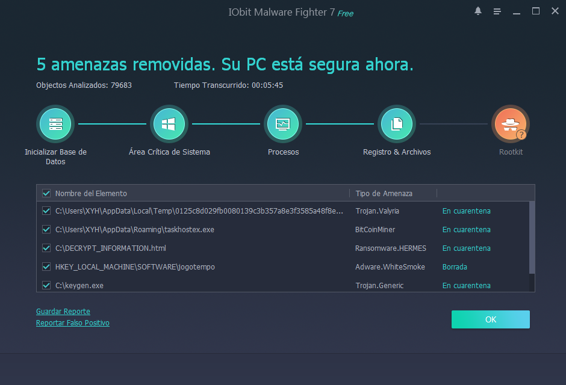Image resolution: width=566 pixels, height=385 pixels.
Task: Click the Registro & Archivos icon
Action: 397,124
